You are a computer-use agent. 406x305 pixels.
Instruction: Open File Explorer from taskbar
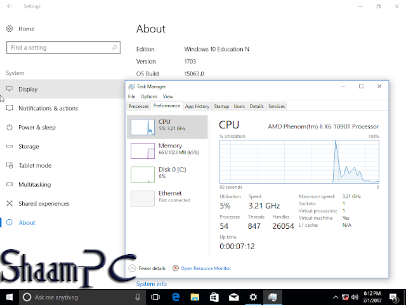[195, 297]
